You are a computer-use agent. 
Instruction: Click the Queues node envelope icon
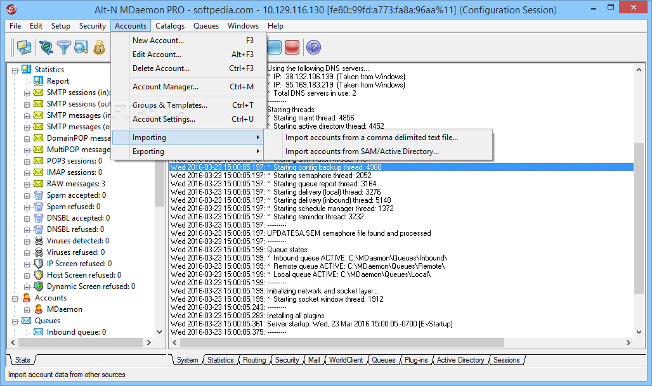click(x=26, y=320)
